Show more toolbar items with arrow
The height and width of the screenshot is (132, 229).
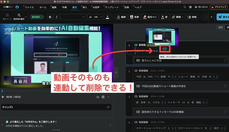211,17
